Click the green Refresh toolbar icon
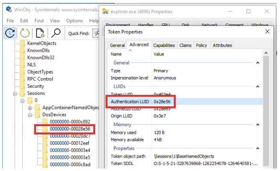280x171 pixels. click(x=25, y=33)
